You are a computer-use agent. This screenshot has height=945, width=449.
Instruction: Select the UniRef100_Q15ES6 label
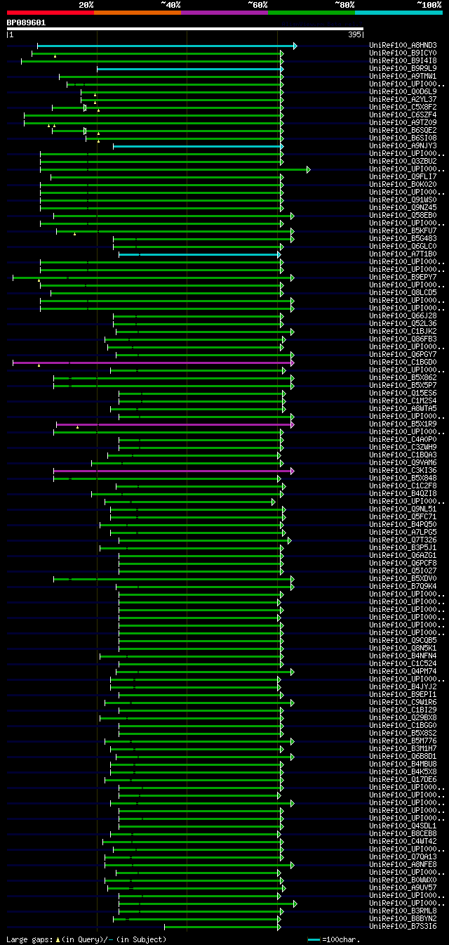pyautogui.click(x=403, y=393)
